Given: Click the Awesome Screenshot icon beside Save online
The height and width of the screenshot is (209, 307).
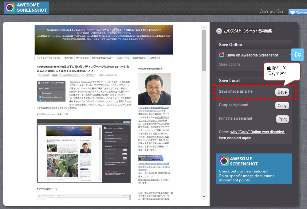Looking at the screenshot, I should click(x=222, y=55).
